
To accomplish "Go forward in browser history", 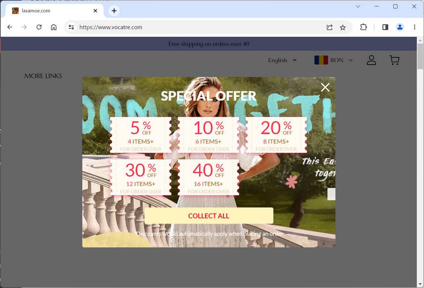I will click(x=24, y=27).
